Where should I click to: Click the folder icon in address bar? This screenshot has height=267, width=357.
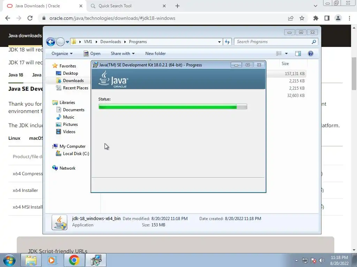click(x=74, y=42)
